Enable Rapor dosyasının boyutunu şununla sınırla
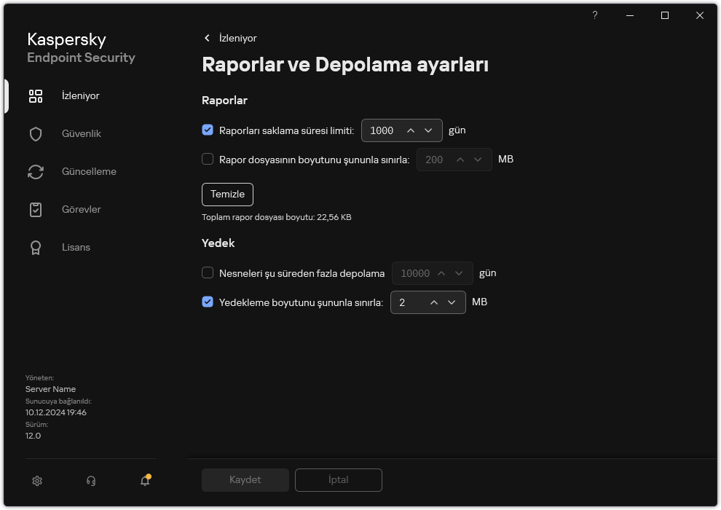Viewport: 721px width, 510px height. (x=208, y=159)
